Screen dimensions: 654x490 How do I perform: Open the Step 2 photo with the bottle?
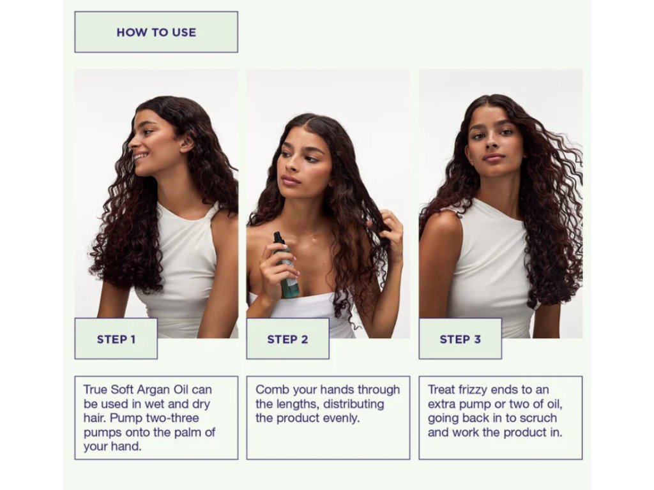click(328, 204)
